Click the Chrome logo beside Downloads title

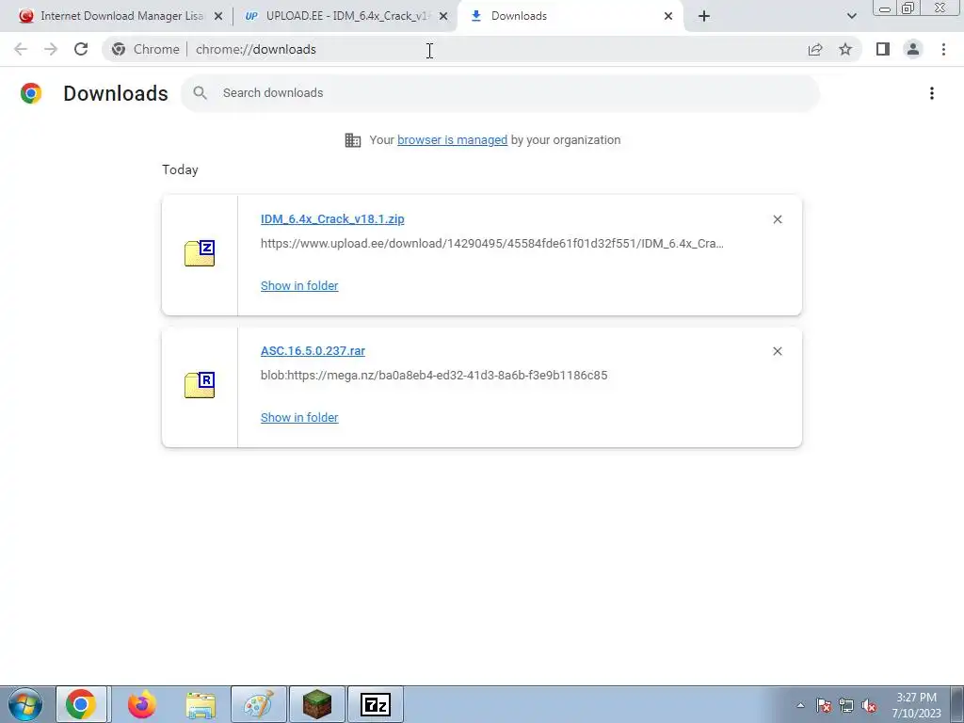click(x=31, y=93)
